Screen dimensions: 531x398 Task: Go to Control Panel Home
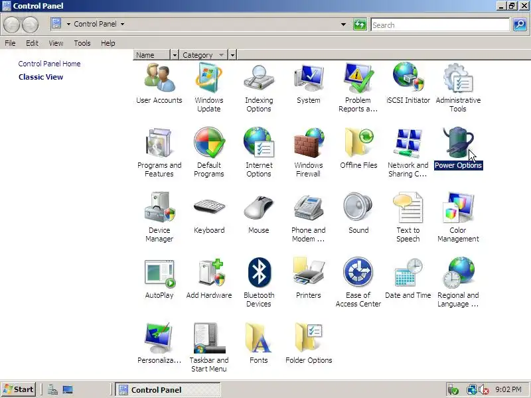(x=49, y=64)
